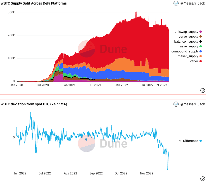Click the verified checkmark under the deviation chart

(x=202, y=179)
